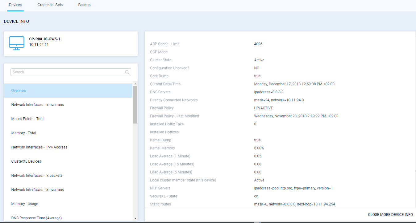Focus the Search input field
416x223 pixels.
68,72
